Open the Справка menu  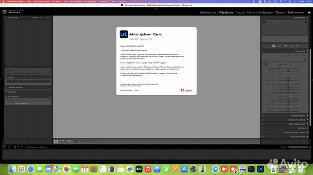tap(122, 1)
